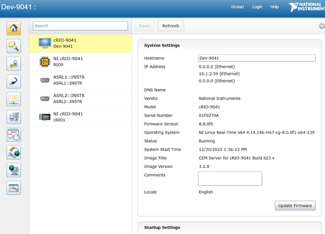Click the Model value cRIO-9041
This screenshot has height=234, width=325.
coord(209,107)
